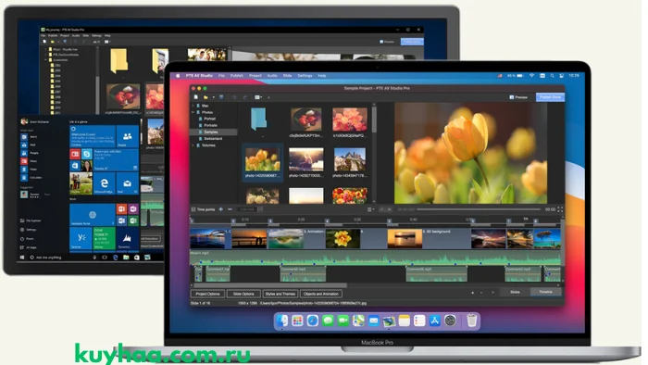
Task: Click Objects and Animation button
Action: [x=321, y=294]
